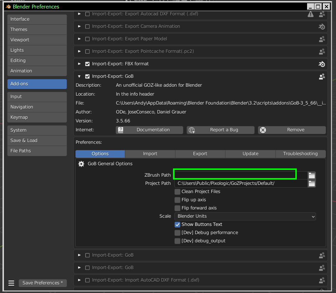Click Blender logo icon on FBX format row
This screenshot has height=293, width=336.
point(322,64)
